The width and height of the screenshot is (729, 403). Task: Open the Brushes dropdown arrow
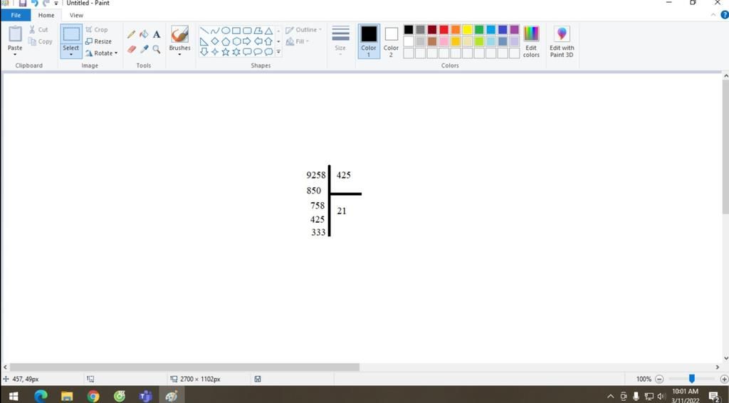point(179,54)
